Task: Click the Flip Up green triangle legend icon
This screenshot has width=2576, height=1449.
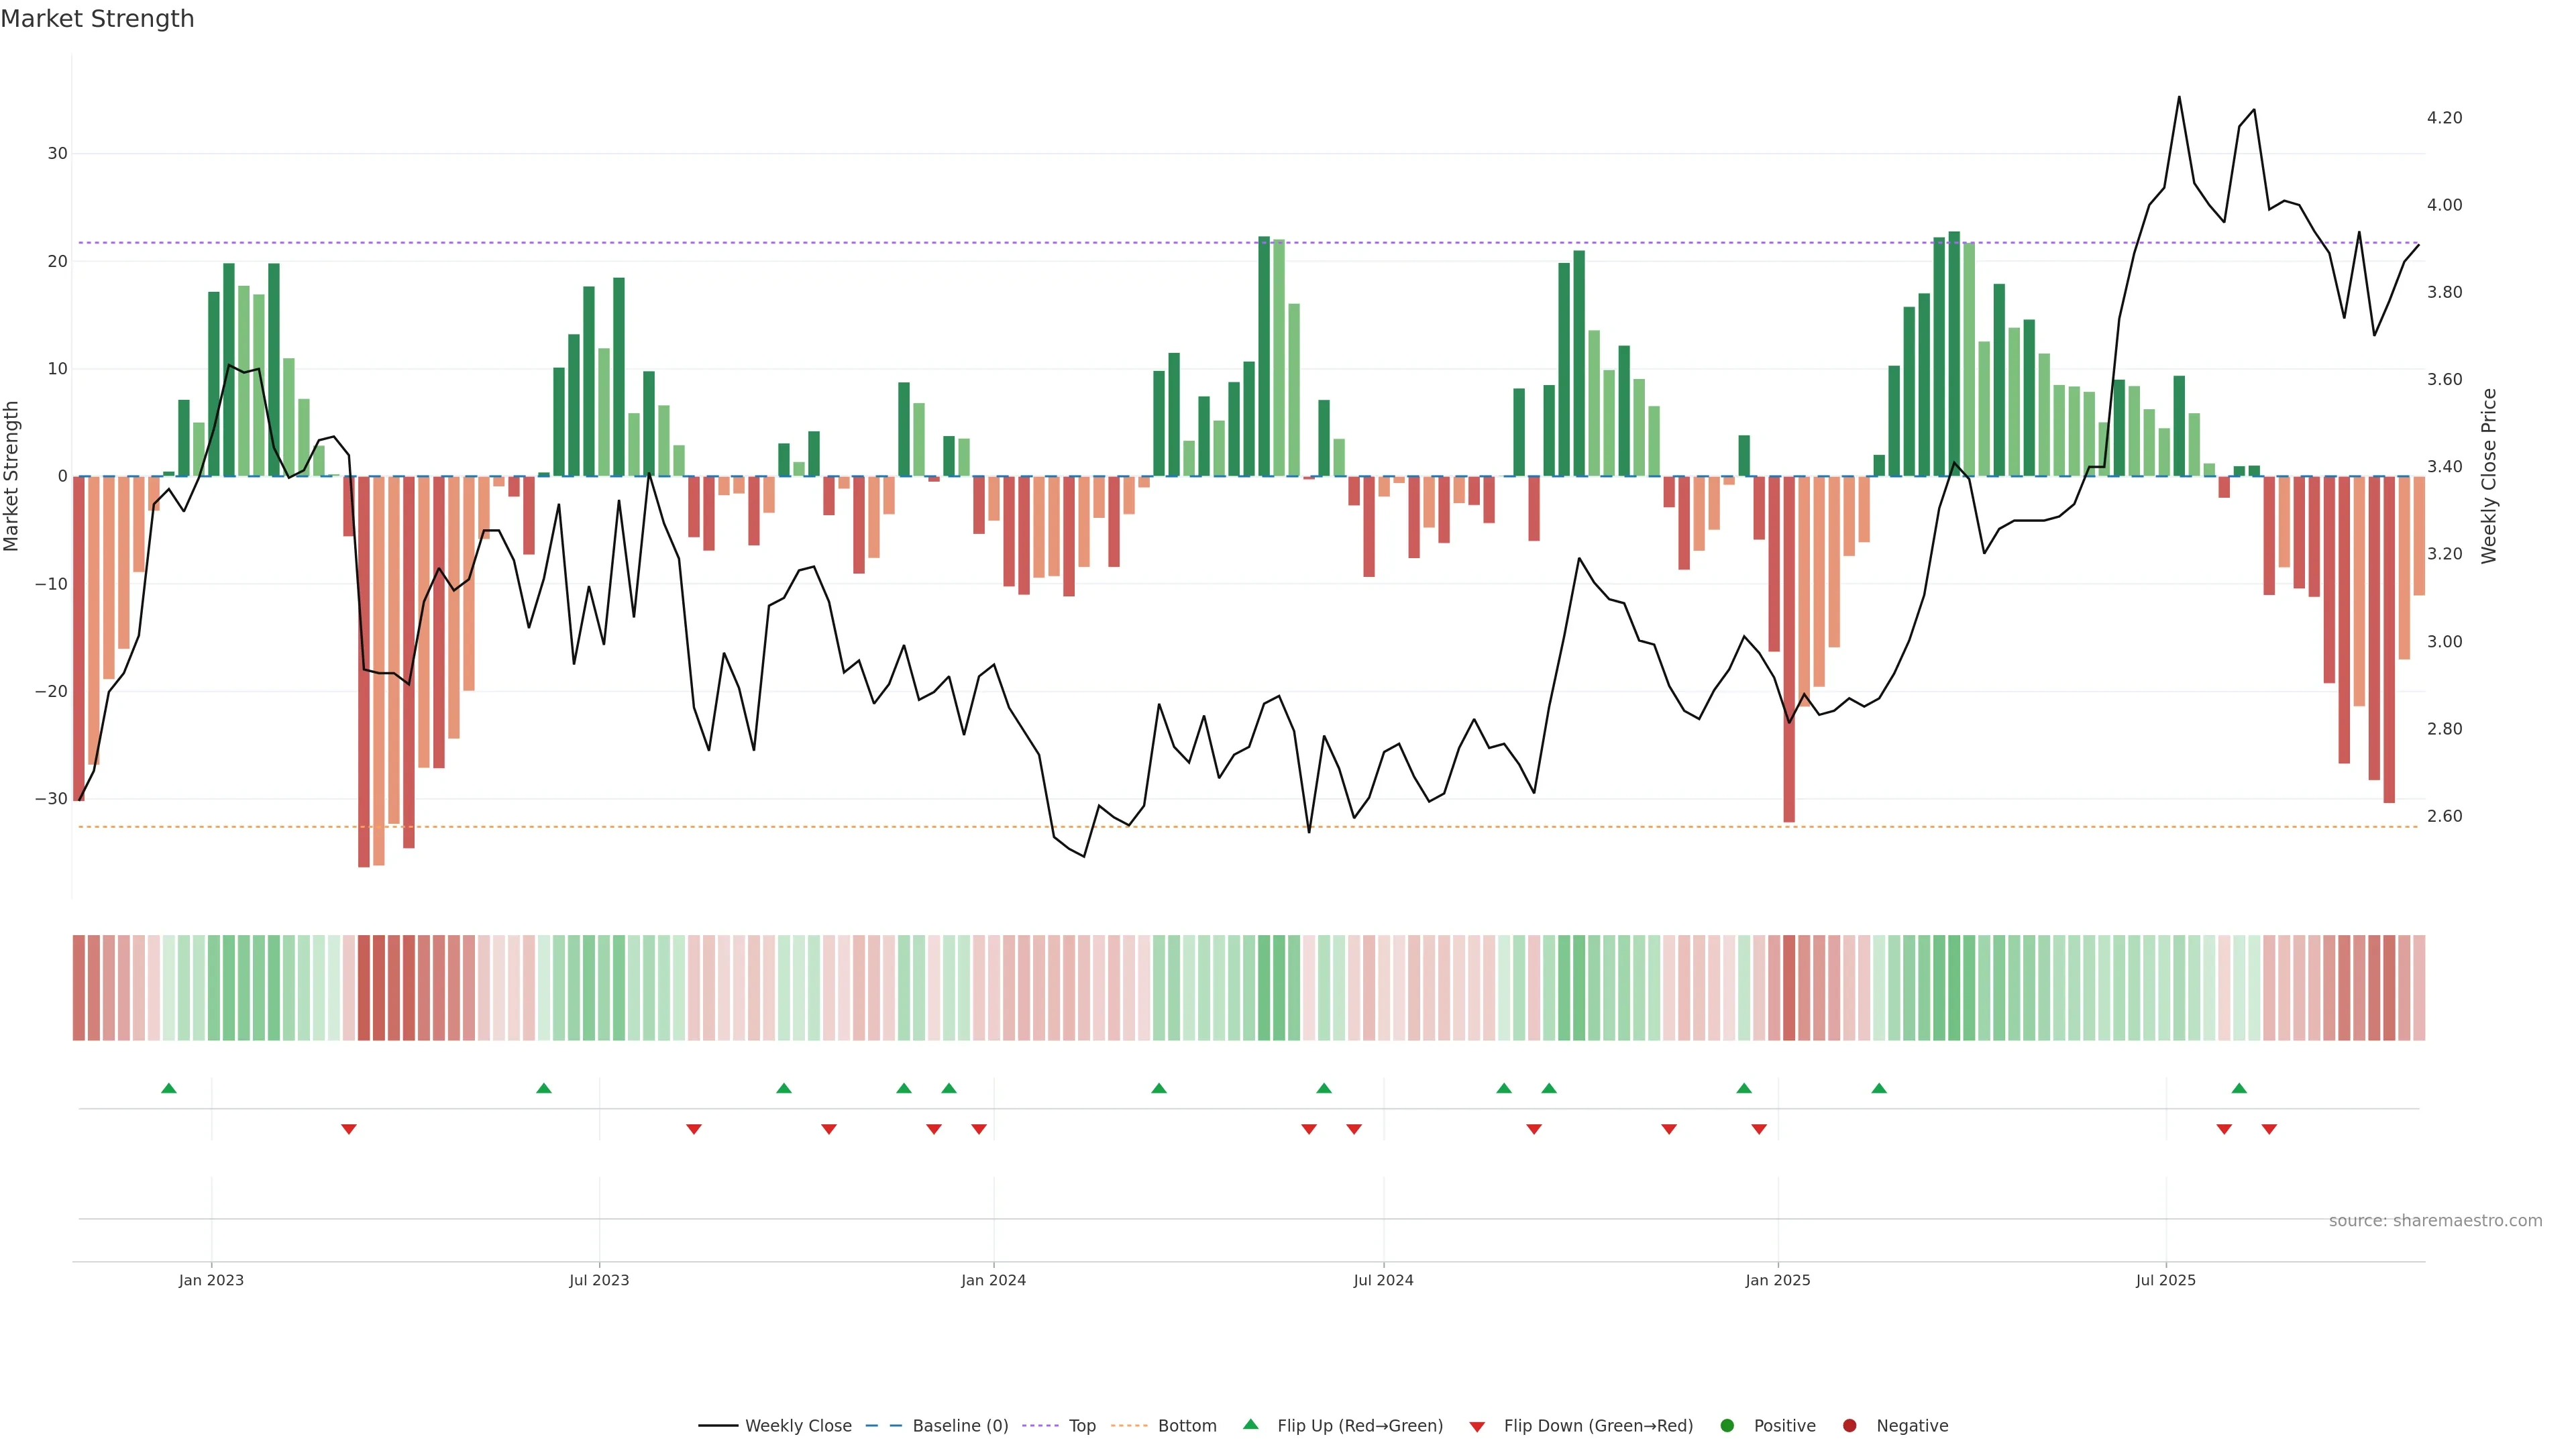Action: (1250, 1424)
